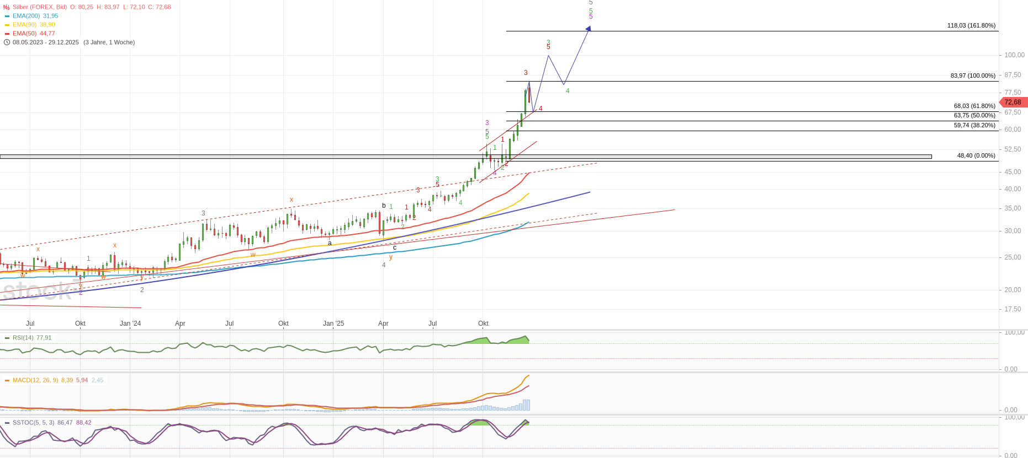Click the EMA(50) indicator label
Viewport: 1028px width, 458px height.
point(24,34)
